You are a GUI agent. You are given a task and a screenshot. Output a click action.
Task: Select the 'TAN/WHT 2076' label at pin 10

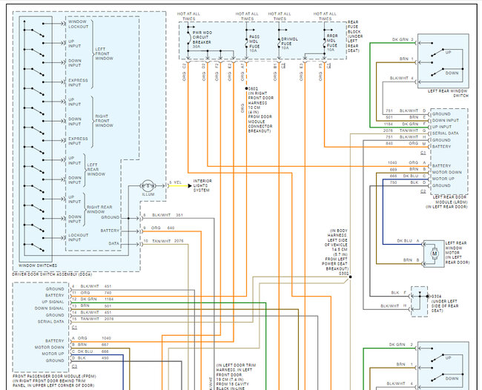pyautogui.click(x=163, y=241)
